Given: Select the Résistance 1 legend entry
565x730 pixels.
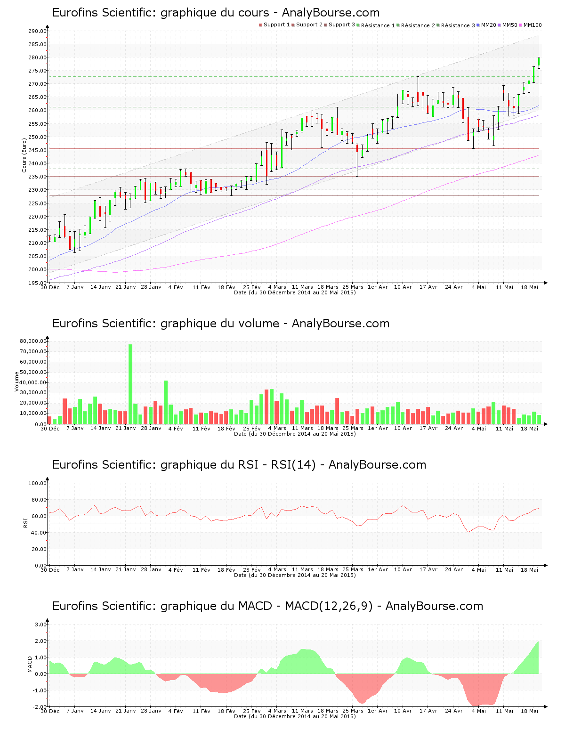Looking at the screenshot, I should click(376, 25).
